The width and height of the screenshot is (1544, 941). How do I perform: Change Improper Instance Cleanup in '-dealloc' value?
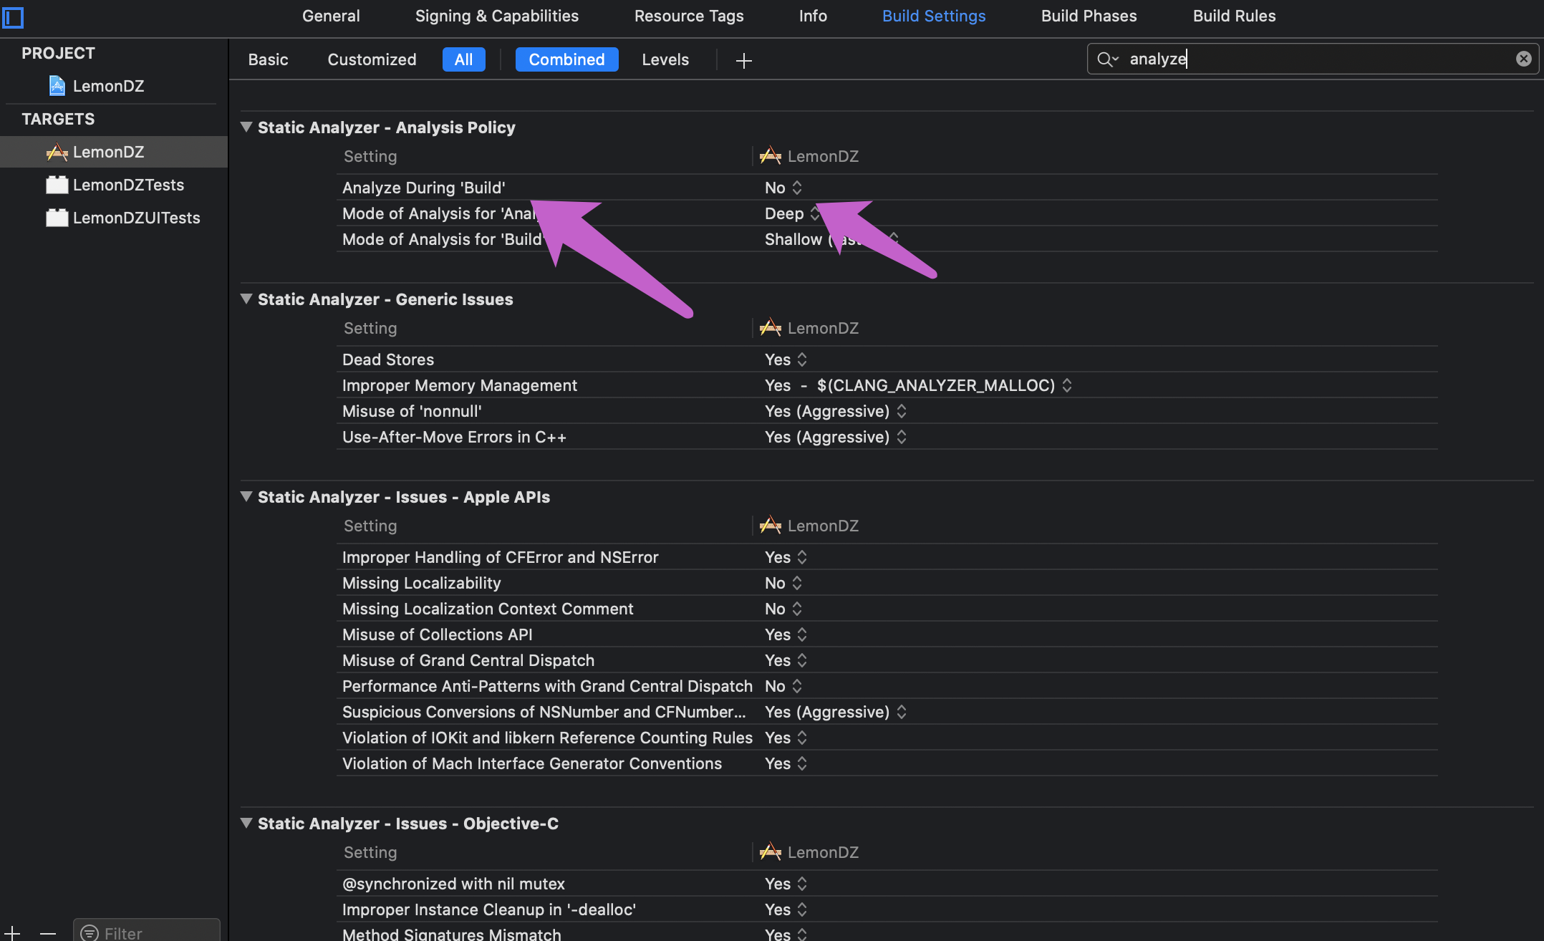(x=786, y=909)
